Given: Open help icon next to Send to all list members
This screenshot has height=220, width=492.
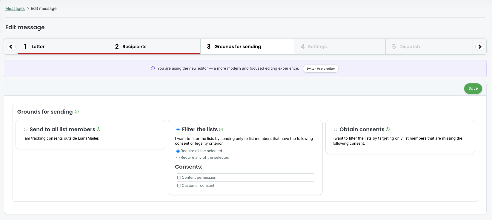Looking at the screenshot, I should [x=99, y=129].
